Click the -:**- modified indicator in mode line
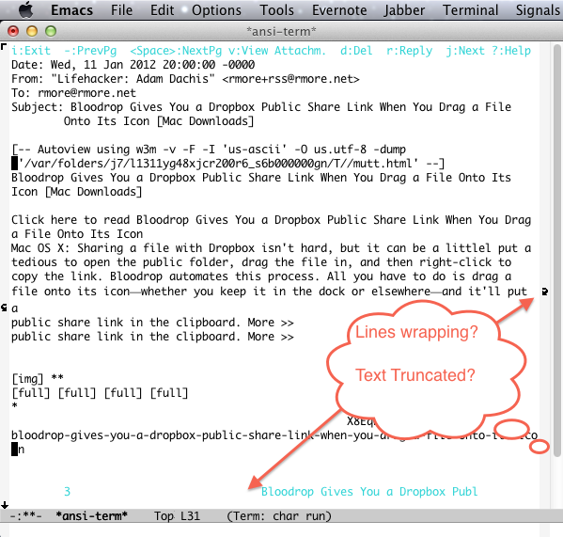This screenshot has width=563, height=537. 26,516
